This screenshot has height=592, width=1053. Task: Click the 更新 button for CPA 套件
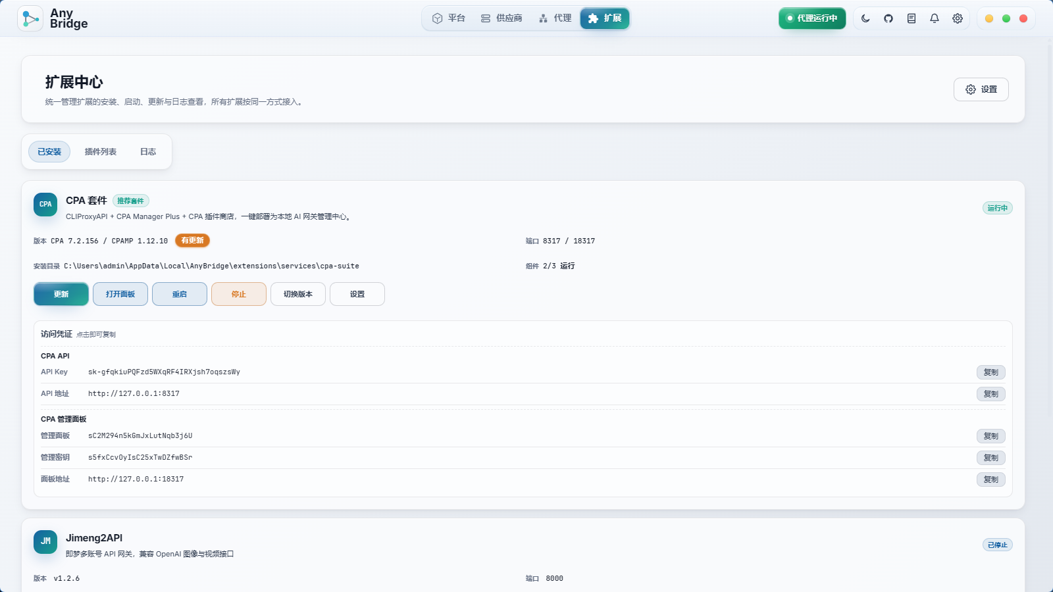61,294
